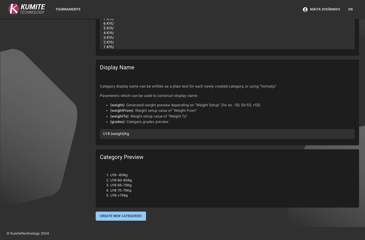Click the Display Name section heading
The width and height of the screenshot is (365, 240).
117,67
